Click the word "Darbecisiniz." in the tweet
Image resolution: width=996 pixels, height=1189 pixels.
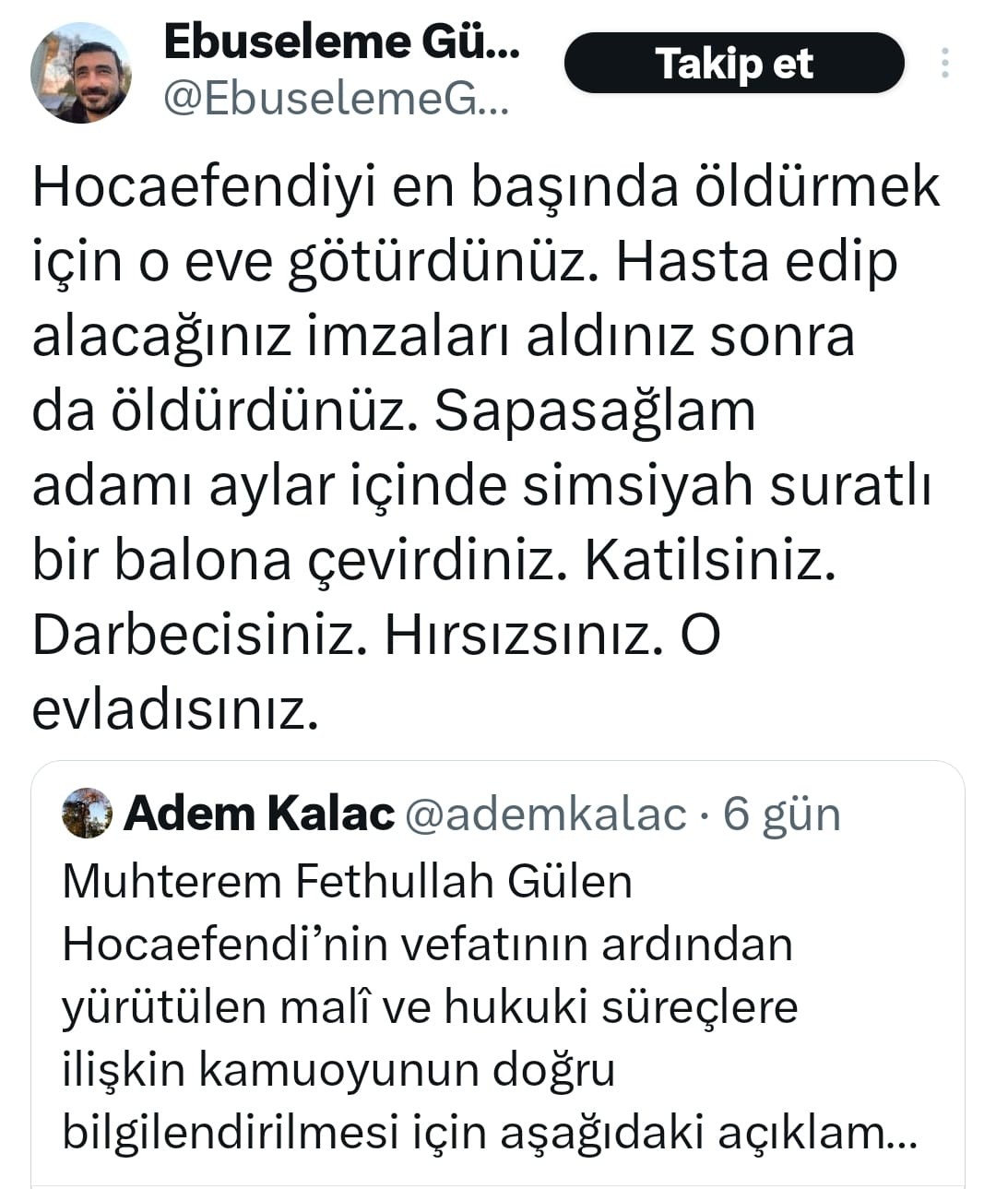tap(195, 635)
